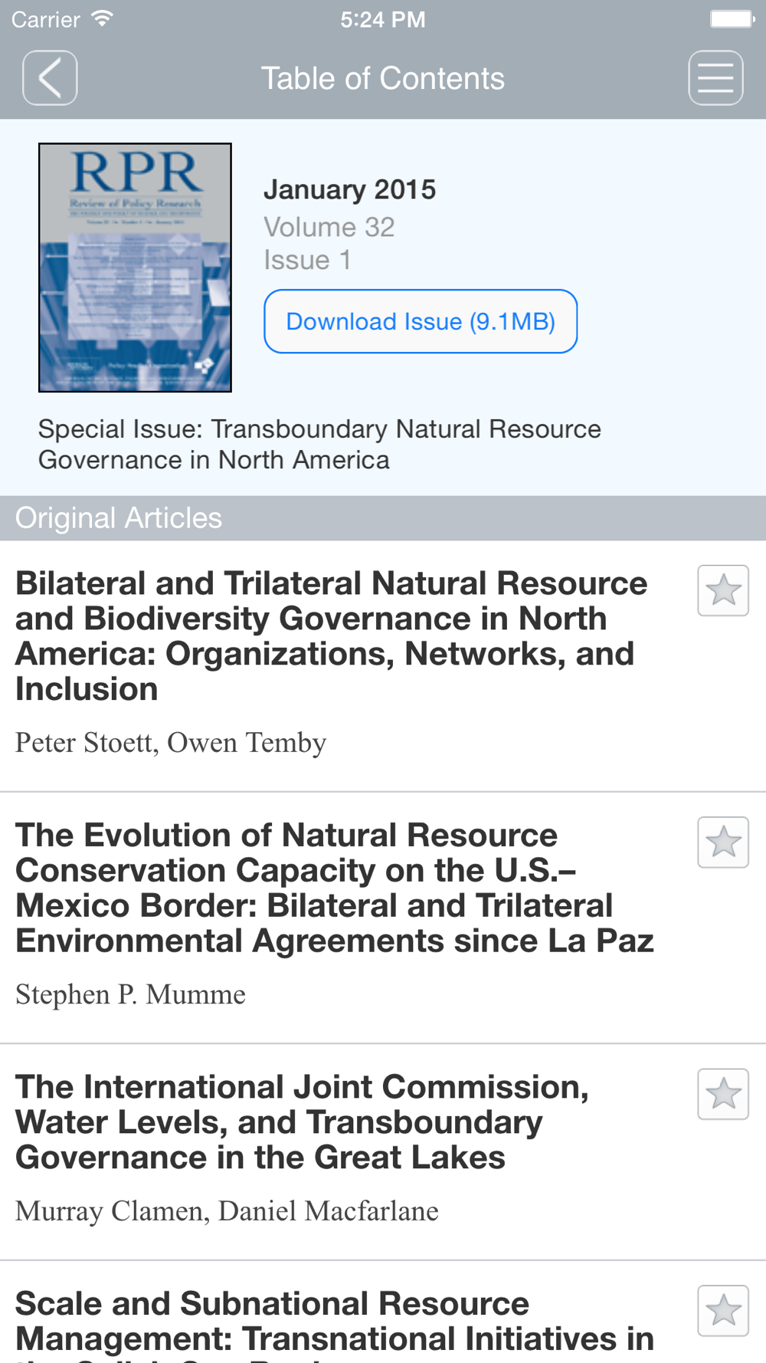This screenshot has height=1363, width=766.
Task: Click Download Issue (9.1MB) button
Action: [421, 321]
